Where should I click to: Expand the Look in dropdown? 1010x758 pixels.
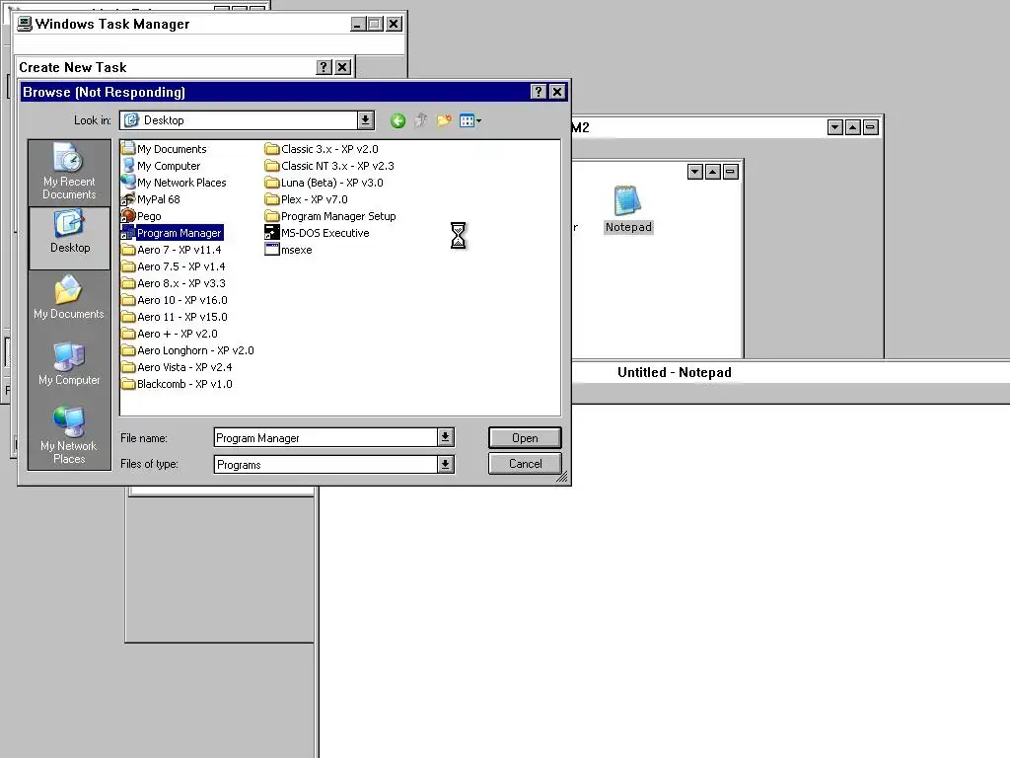[x=365, y=119]
